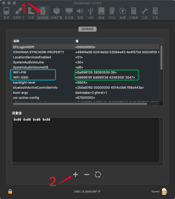Viewport: 175px width, 199px height.
Task: Open the 工具 tools section
Action: [x=145, y=13]
